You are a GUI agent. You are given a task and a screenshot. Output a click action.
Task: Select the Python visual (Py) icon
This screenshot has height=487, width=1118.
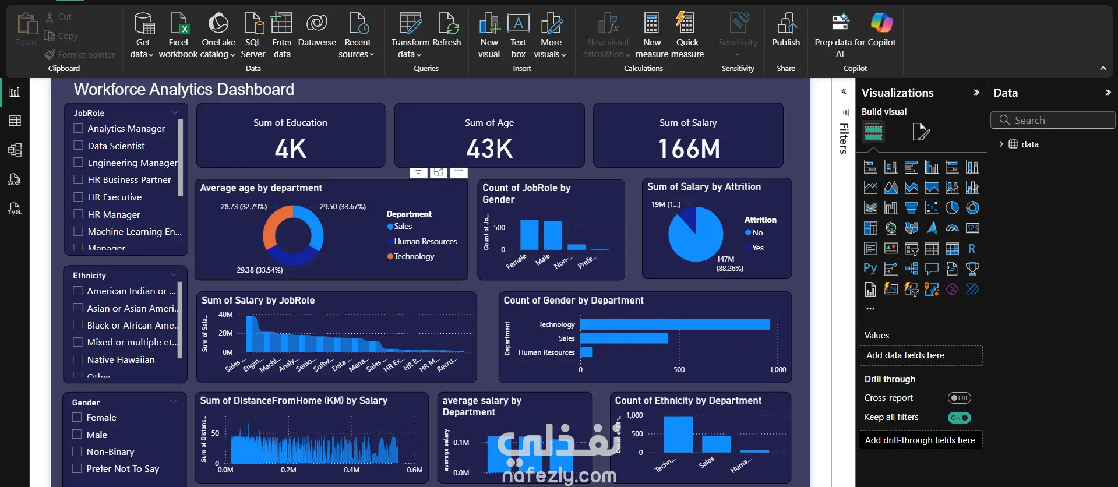coord(870,269)
